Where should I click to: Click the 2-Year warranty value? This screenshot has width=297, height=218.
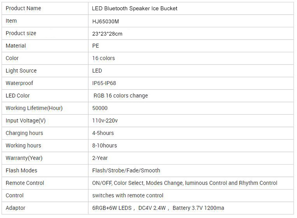pyautogui.click(x=100, y=158)
